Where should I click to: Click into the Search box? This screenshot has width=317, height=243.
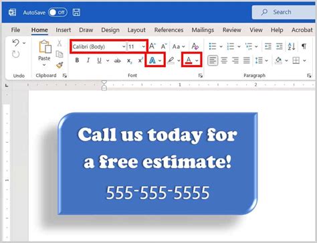coord(284,12)
